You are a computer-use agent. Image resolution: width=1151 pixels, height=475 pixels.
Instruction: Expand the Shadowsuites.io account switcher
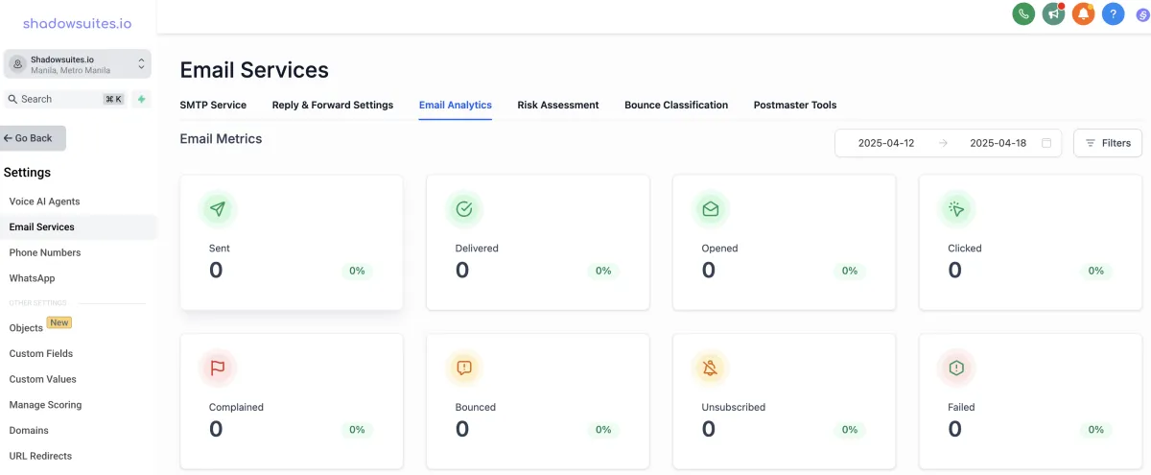pyautogui.click(x=78, y=64)
